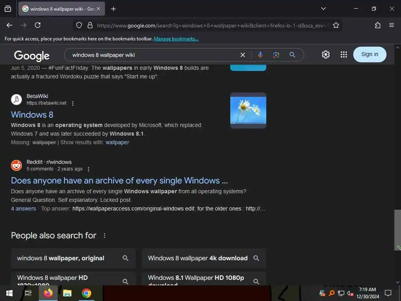
Task: Switch to Firefox in taskbar
Action: pyautogui.click(x=48, y=293)
